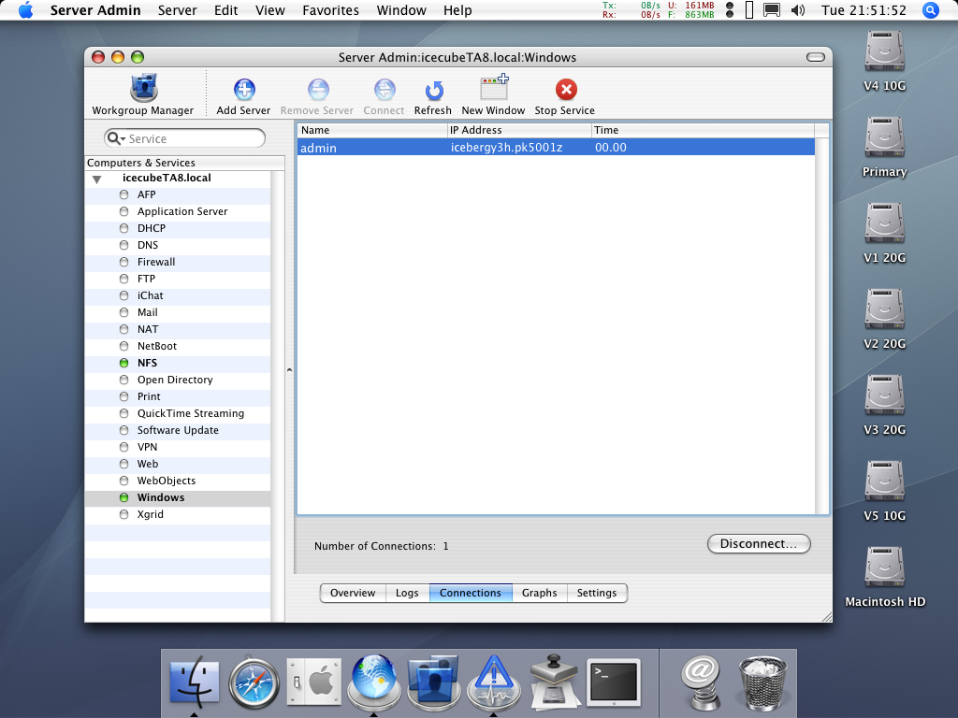Open the View menu

270,10
